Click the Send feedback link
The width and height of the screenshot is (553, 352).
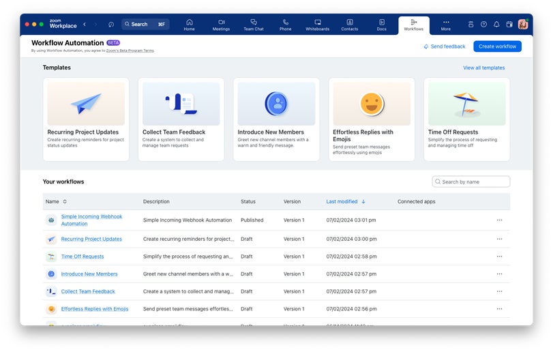click(445, 46)
